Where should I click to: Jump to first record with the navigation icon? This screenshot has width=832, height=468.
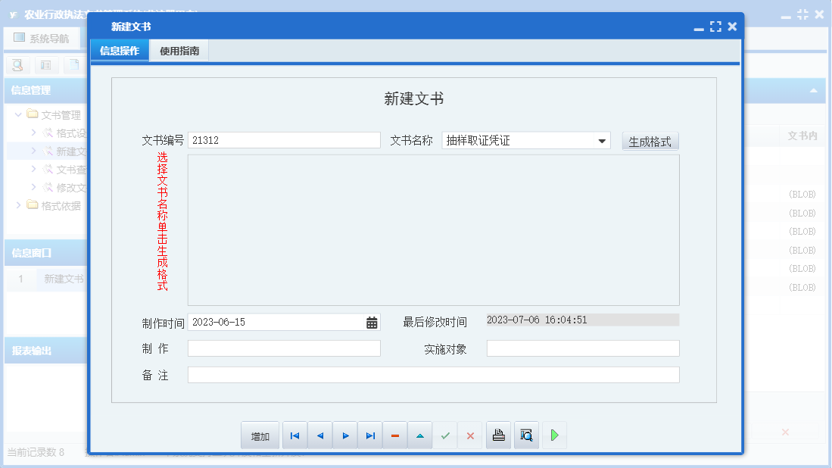coord(294,435)
